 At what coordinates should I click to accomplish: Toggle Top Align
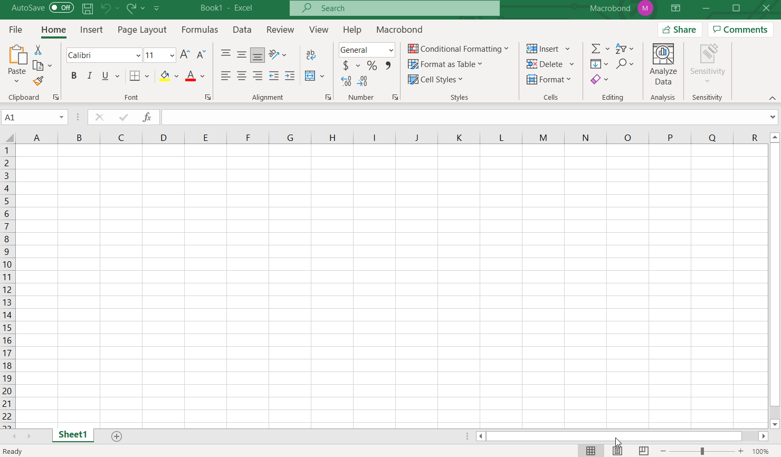point(226,54)
